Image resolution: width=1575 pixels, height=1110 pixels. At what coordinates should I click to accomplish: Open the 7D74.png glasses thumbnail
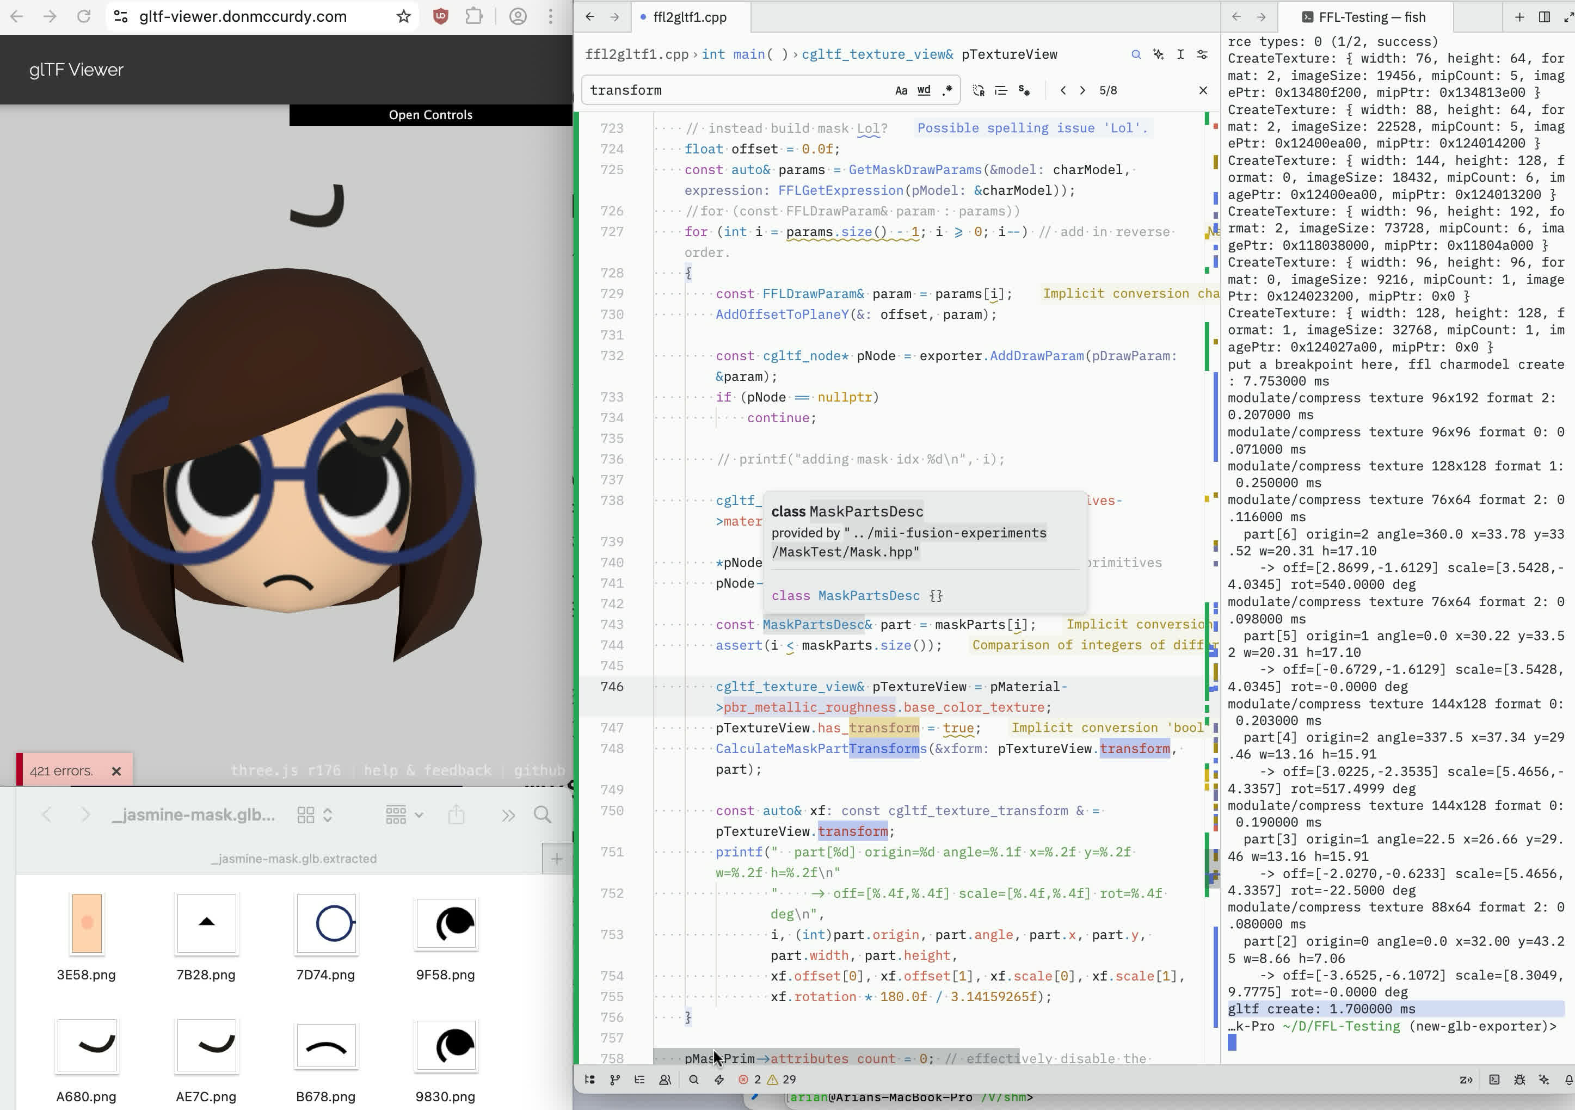(x=326, y=923)
